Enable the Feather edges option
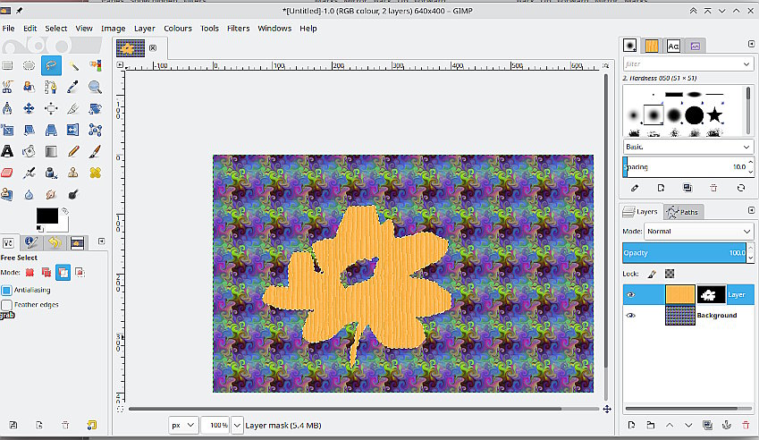 tap(7, 305)
